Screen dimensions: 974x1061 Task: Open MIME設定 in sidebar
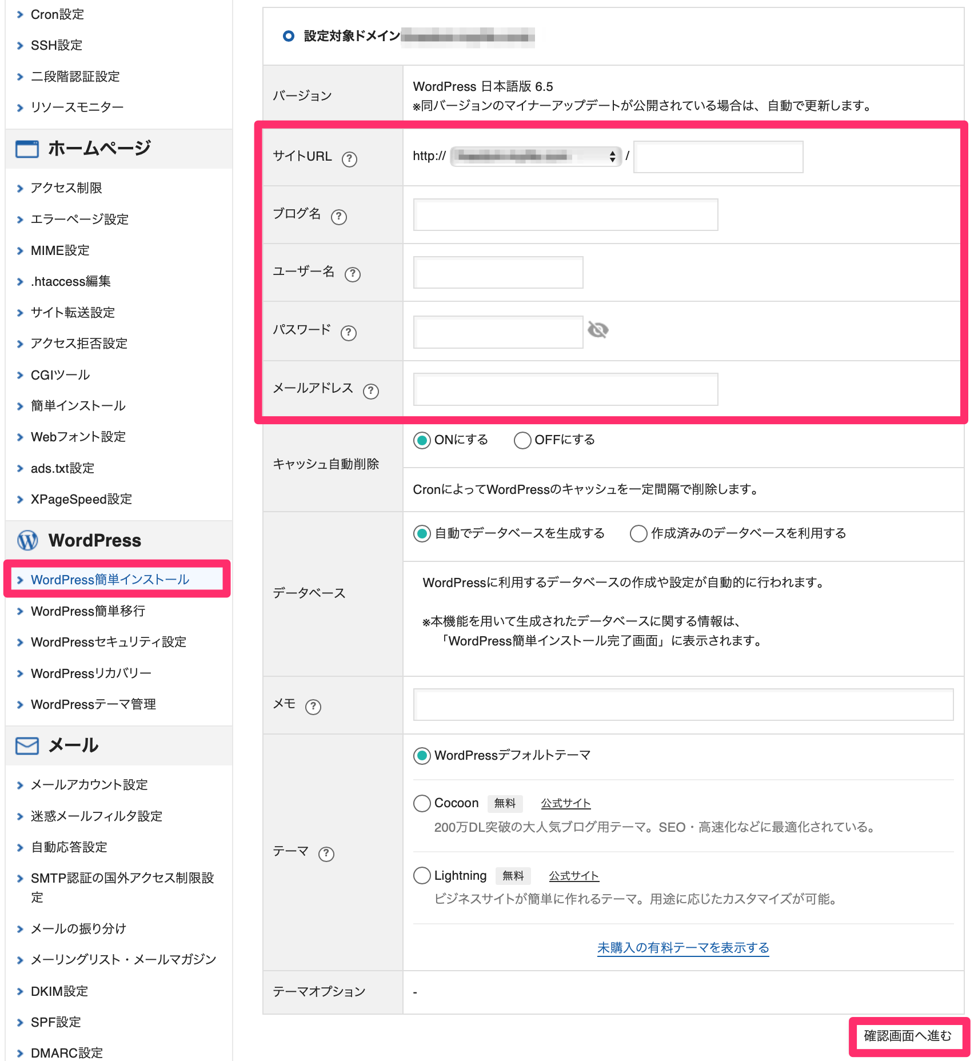click(x=60, y=250)
